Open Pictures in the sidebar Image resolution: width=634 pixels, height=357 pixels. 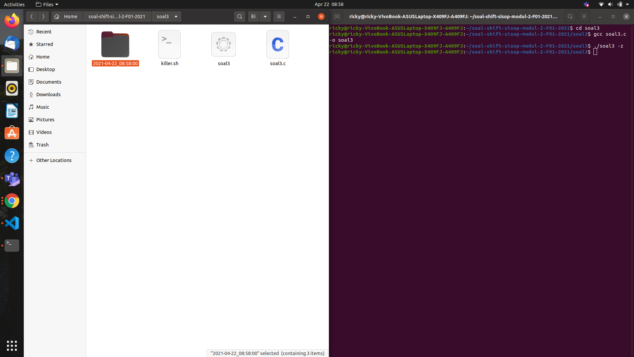pos(55,120)
